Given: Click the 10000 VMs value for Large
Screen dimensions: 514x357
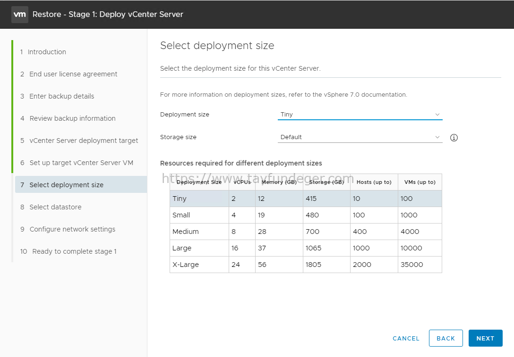Looking at the screenshot, I should 411,248.
